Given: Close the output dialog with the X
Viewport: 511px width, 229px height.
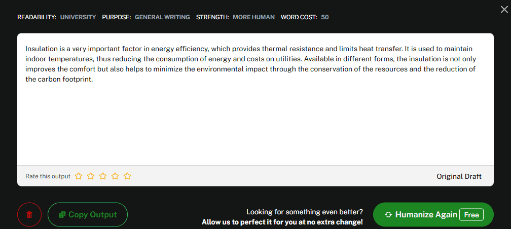Looking at the screenshot, I should coord(504,10).
